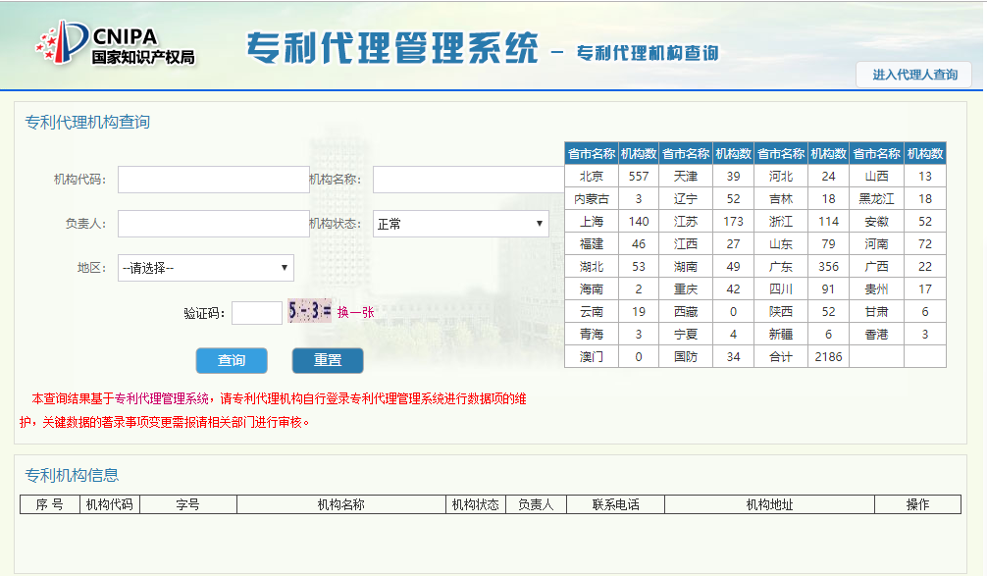Open the 地区 region selector
This screenshot has height=576, width=987.
click(205, 267)
